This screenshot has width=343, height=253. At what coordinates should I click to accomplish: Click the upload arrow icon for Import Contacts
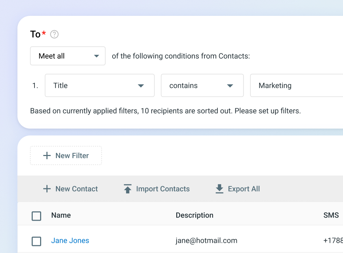point(128,189)
